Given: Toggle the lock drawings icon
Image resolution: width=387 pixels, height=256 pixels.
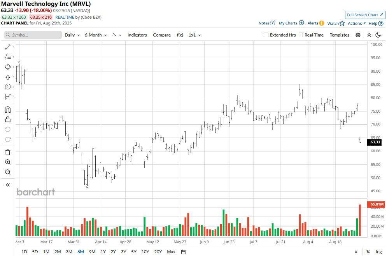Looking at the screenshot, I should coord(8,120).
